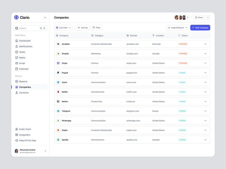Image resolution: width=226 pixels, height=169 pixels.
Task: Click the Russia location cell
Action: 155,111
